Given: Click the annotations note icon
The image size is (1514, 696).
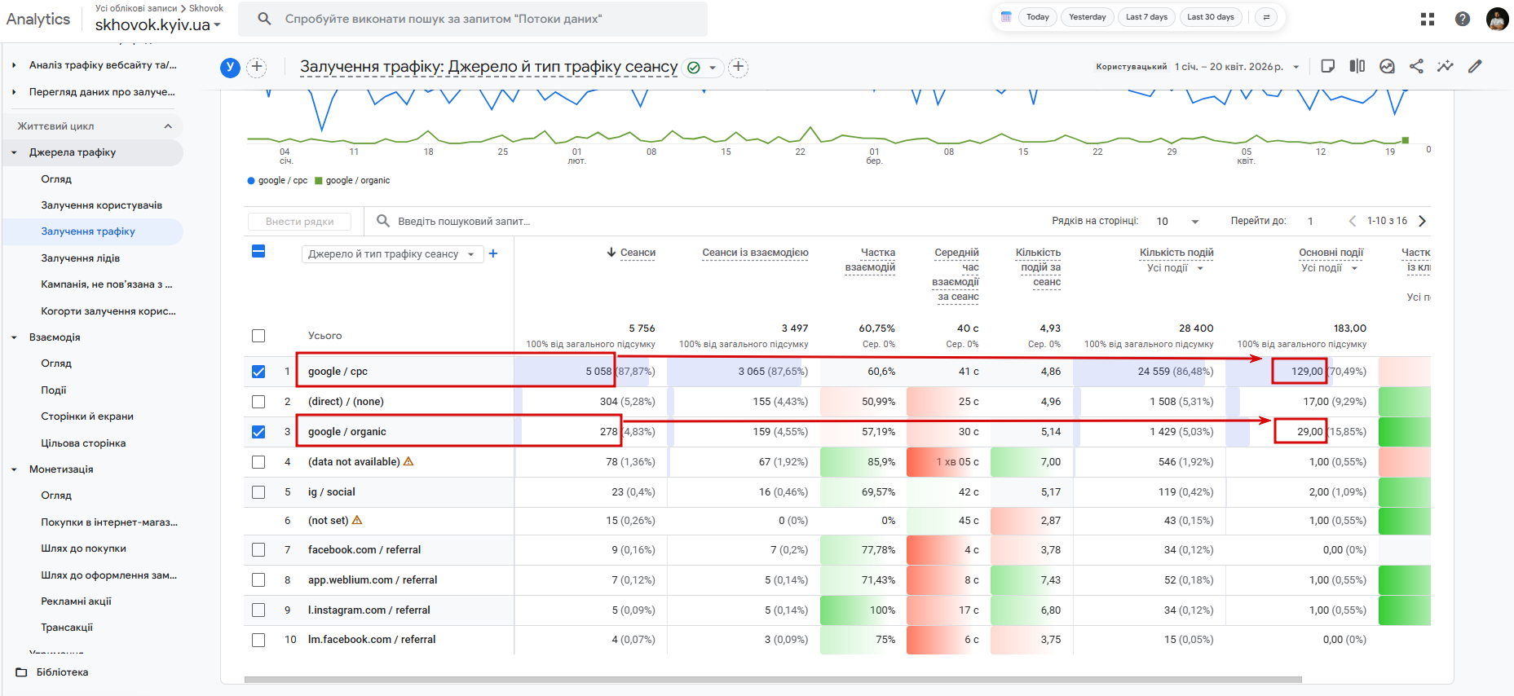Looking at the screenshot, I should pyautogui.click(x=1328, y=67).
